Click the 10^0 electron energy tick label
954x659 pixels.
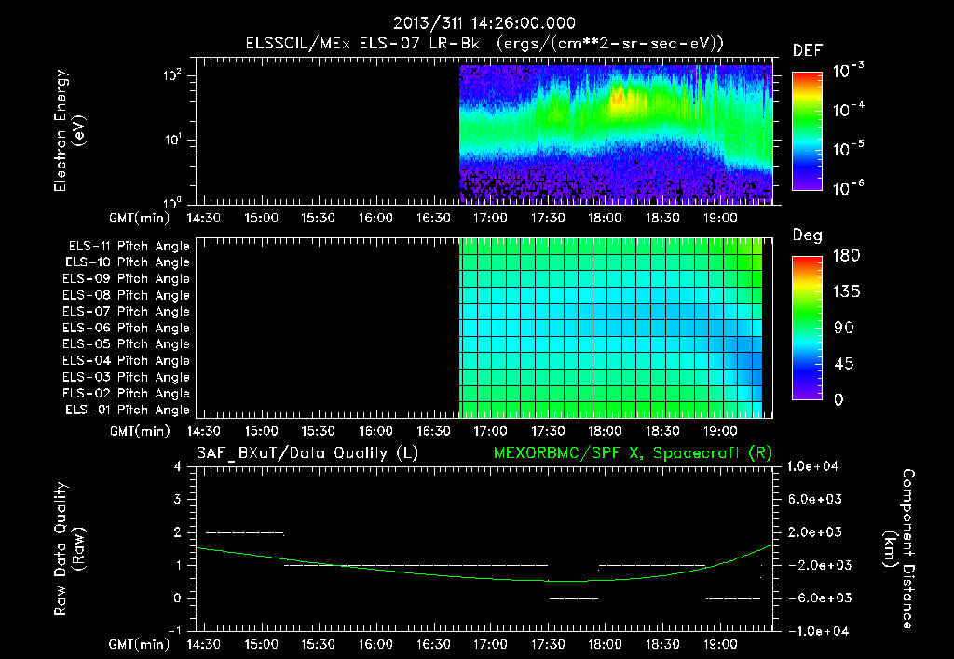pos(172,202)
